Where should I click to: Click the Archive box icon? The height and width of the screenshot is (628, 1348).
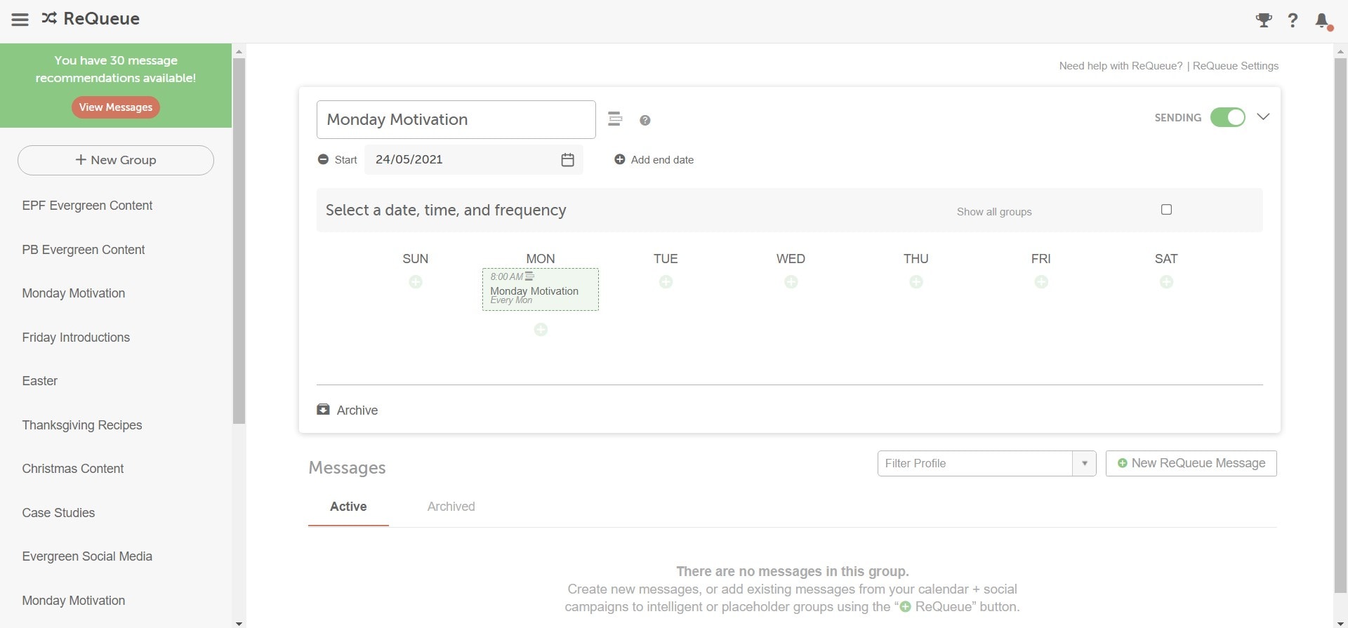[323, 410]
